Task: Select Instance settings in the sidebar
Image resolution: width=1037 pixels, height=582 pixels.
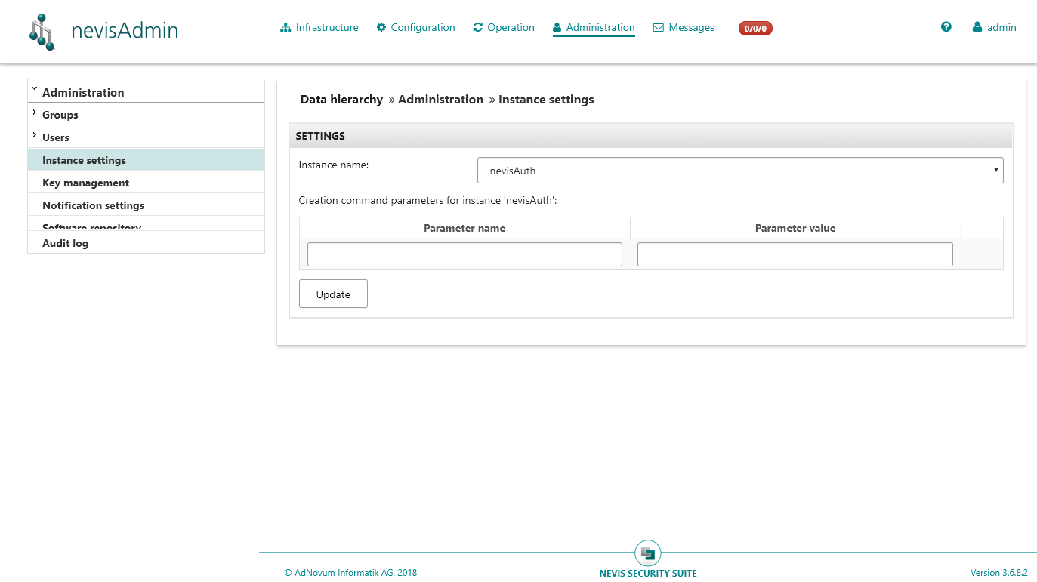Action: pos(147,160)
